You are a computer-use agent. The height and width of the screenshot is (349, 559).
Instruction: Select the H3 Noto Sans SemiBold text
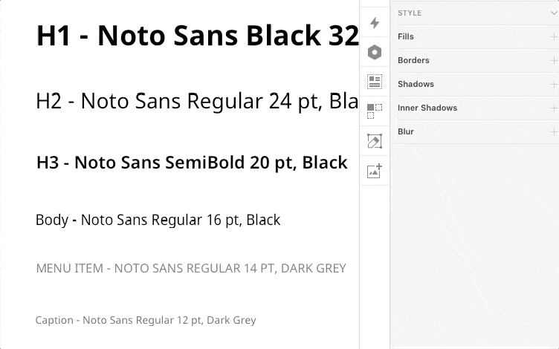[192, 162]
